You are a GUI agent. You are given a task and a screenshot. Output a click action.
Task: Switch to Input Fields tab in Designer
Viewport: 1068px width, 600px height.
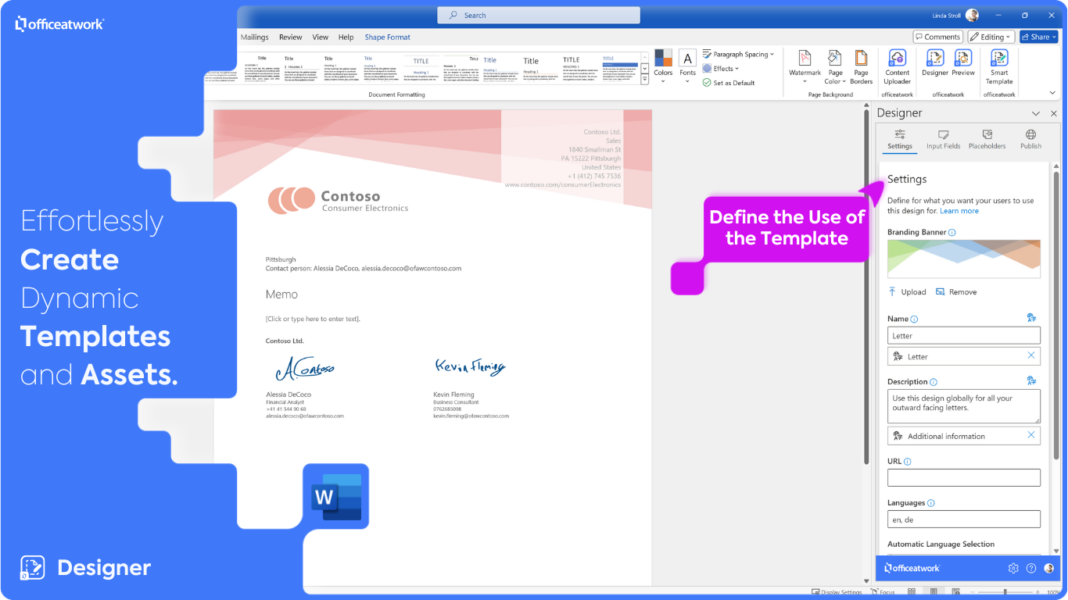pyautogui.click(x=944, y=139)
